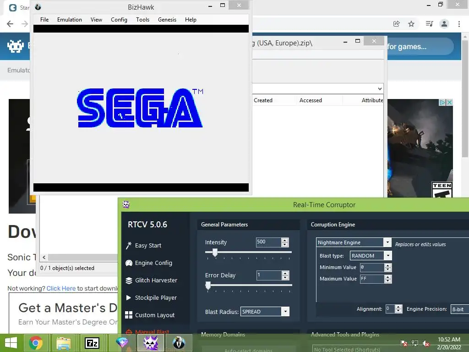Click the network tray icon
The height and width of the screenshot is (352, 469).
[415, 343]
